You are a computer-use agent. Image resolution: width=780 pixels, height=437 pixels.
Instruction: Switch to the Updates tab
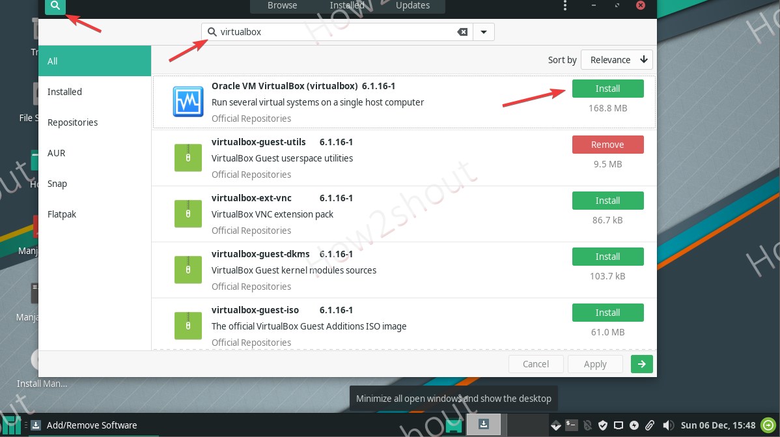(x=412, y=5)
